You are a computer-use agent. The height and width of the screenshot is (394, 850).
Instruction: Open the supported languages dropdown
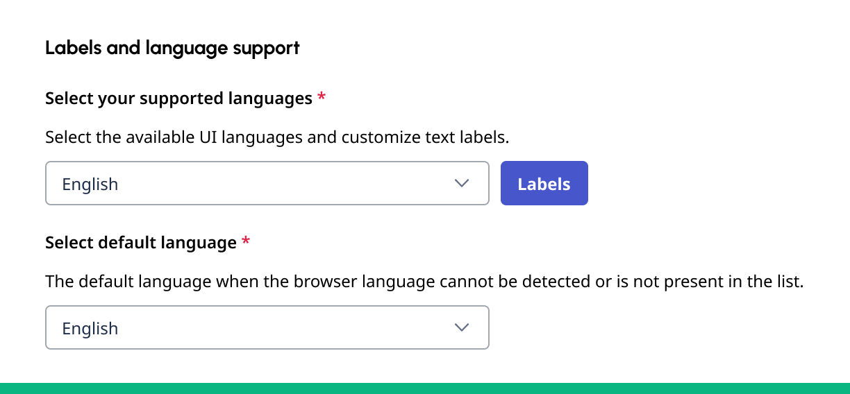[x=267, y=183]
